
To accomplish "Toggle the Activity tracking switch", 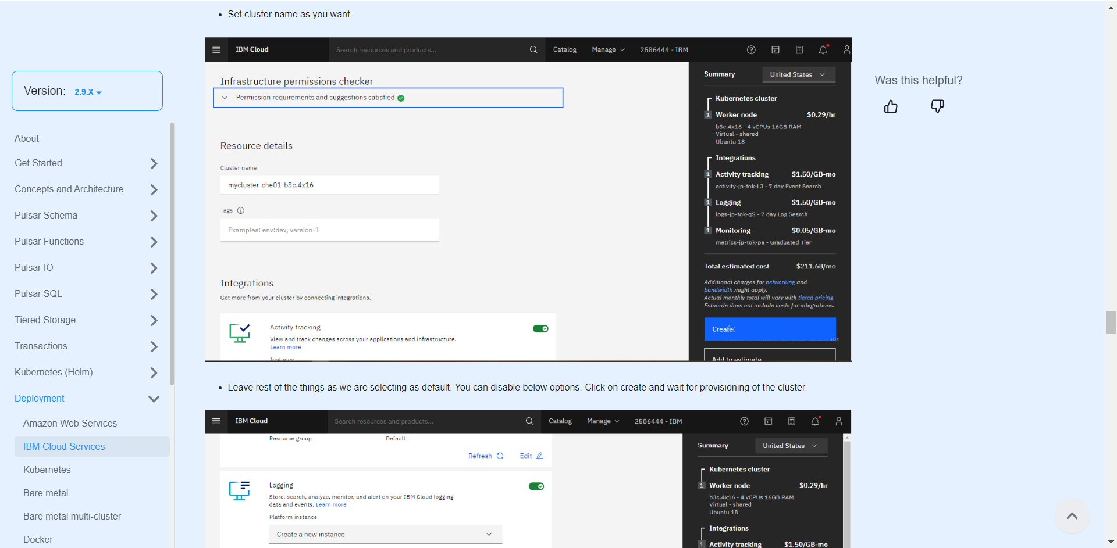I will pos(540,329).
